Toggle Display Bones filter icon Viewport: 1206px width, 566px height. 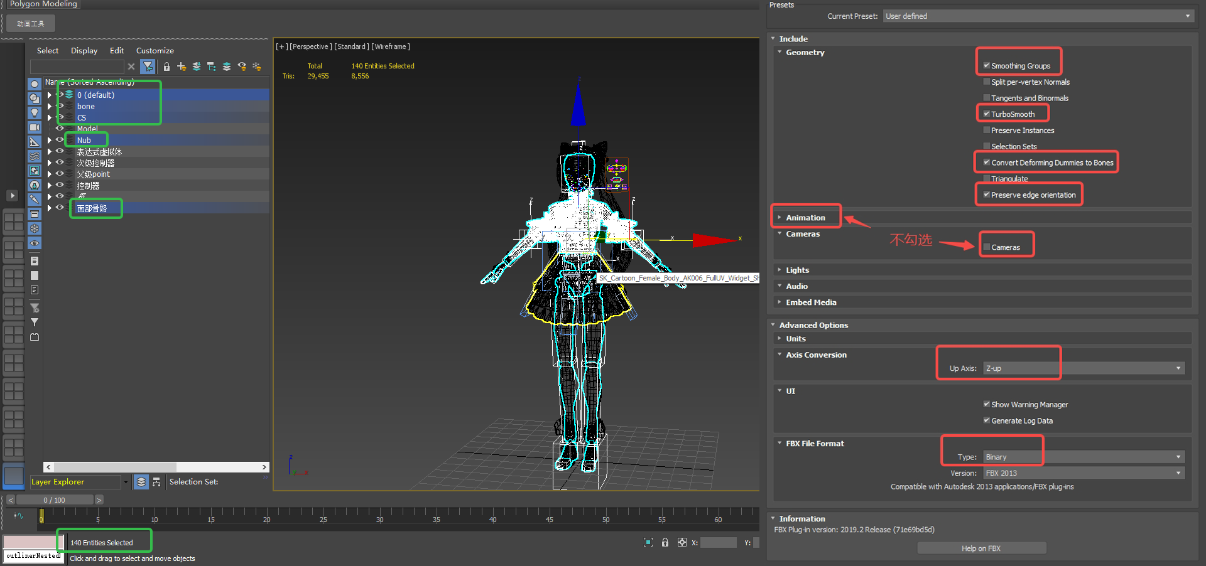pyautogui.click(x=35, y=200)
